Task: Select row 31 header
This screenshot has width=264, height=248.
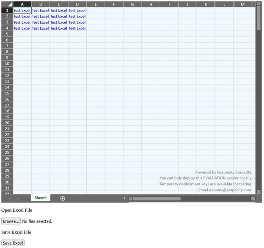Action: tap(7, 188)
